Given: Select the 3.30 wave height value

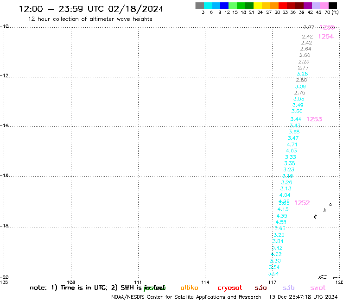Looking at the screenshot, I should coord(275,261).
